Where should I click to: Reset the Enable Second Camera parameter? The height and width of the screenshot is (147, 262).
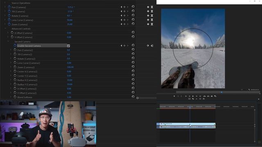click(133, 45)
